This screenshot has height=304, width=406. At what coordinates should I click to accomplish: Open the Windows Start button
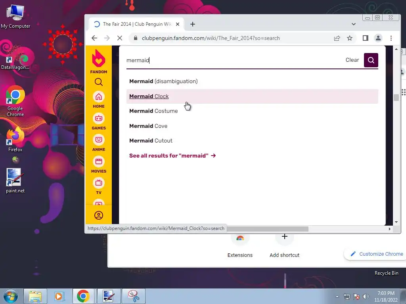(x=11, y=296)
